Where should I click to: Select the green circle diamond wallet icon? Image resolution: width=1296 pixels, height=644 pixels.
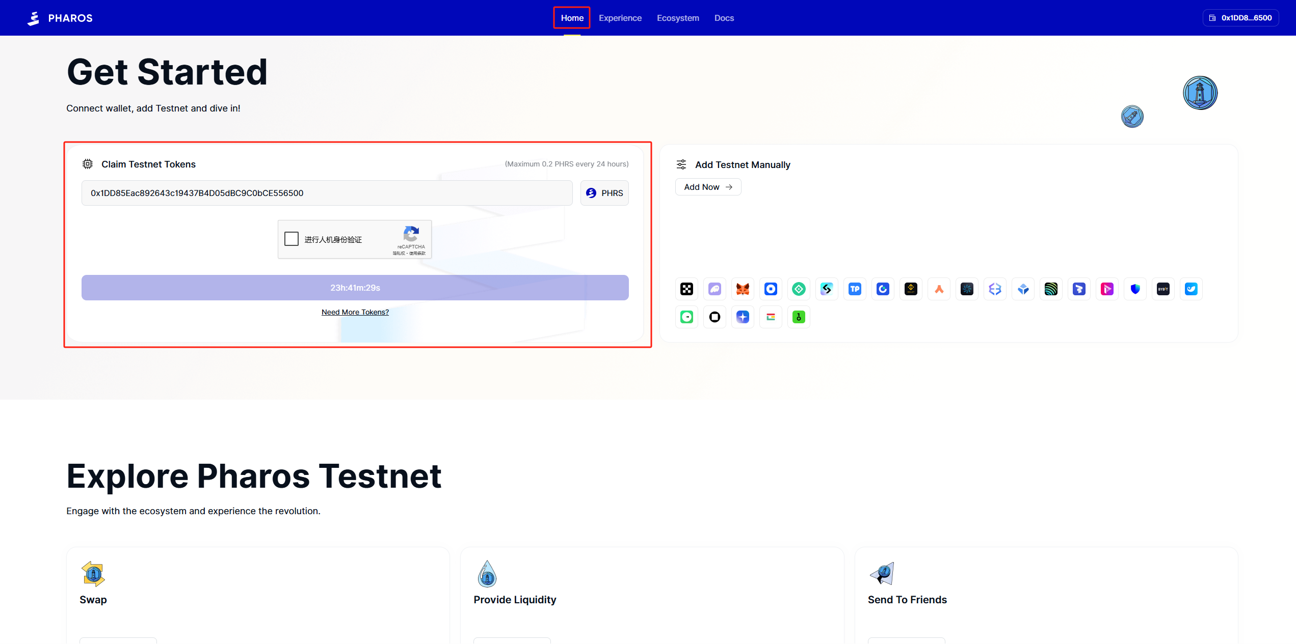pyautogui.click(x=799, y=289)
